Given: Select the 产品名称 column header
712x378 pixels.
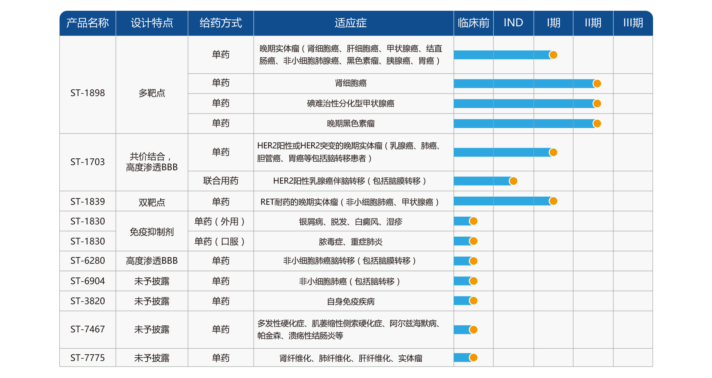Looking at the screenshot, I should [x=88, y=23].
